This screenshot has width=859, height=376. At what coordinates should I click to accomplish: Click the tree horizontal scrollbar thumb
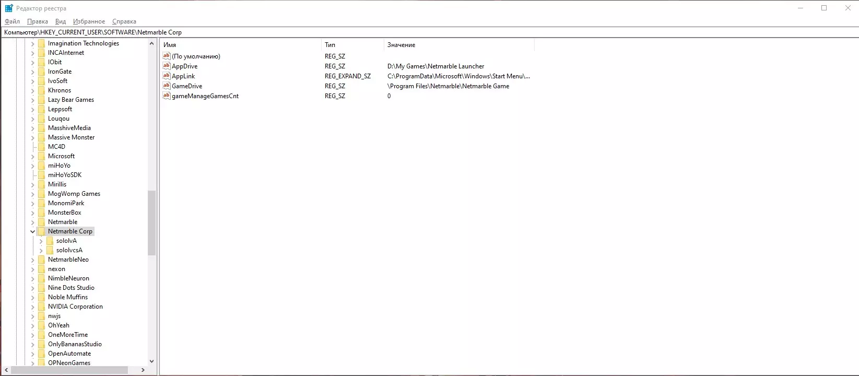[69, 370]
